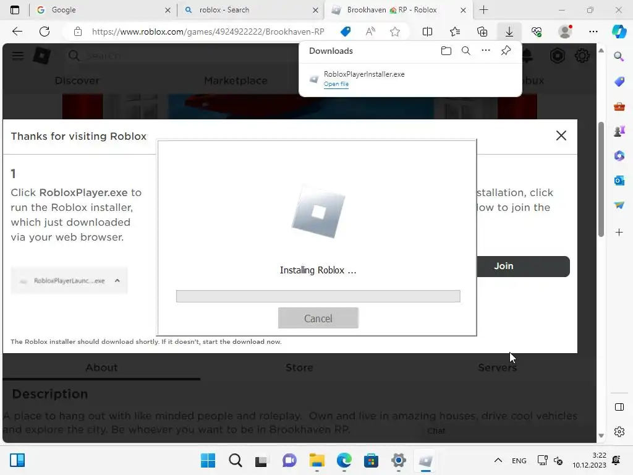Close the Thanks for visiting Roblox dialog
The image size is (633, 475).
[x=561, y=135]
